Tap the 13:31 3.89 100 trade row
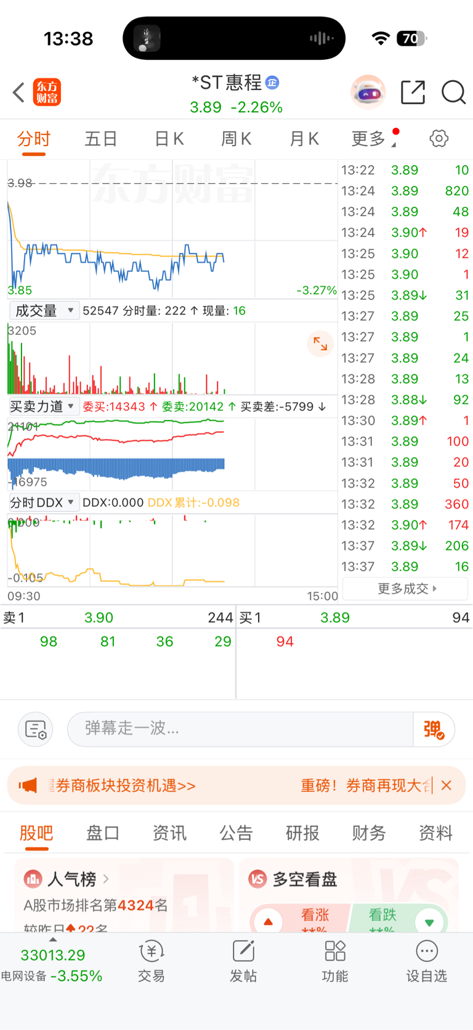The height and width of the screenshot is (1030, 473). pos(405,441)
